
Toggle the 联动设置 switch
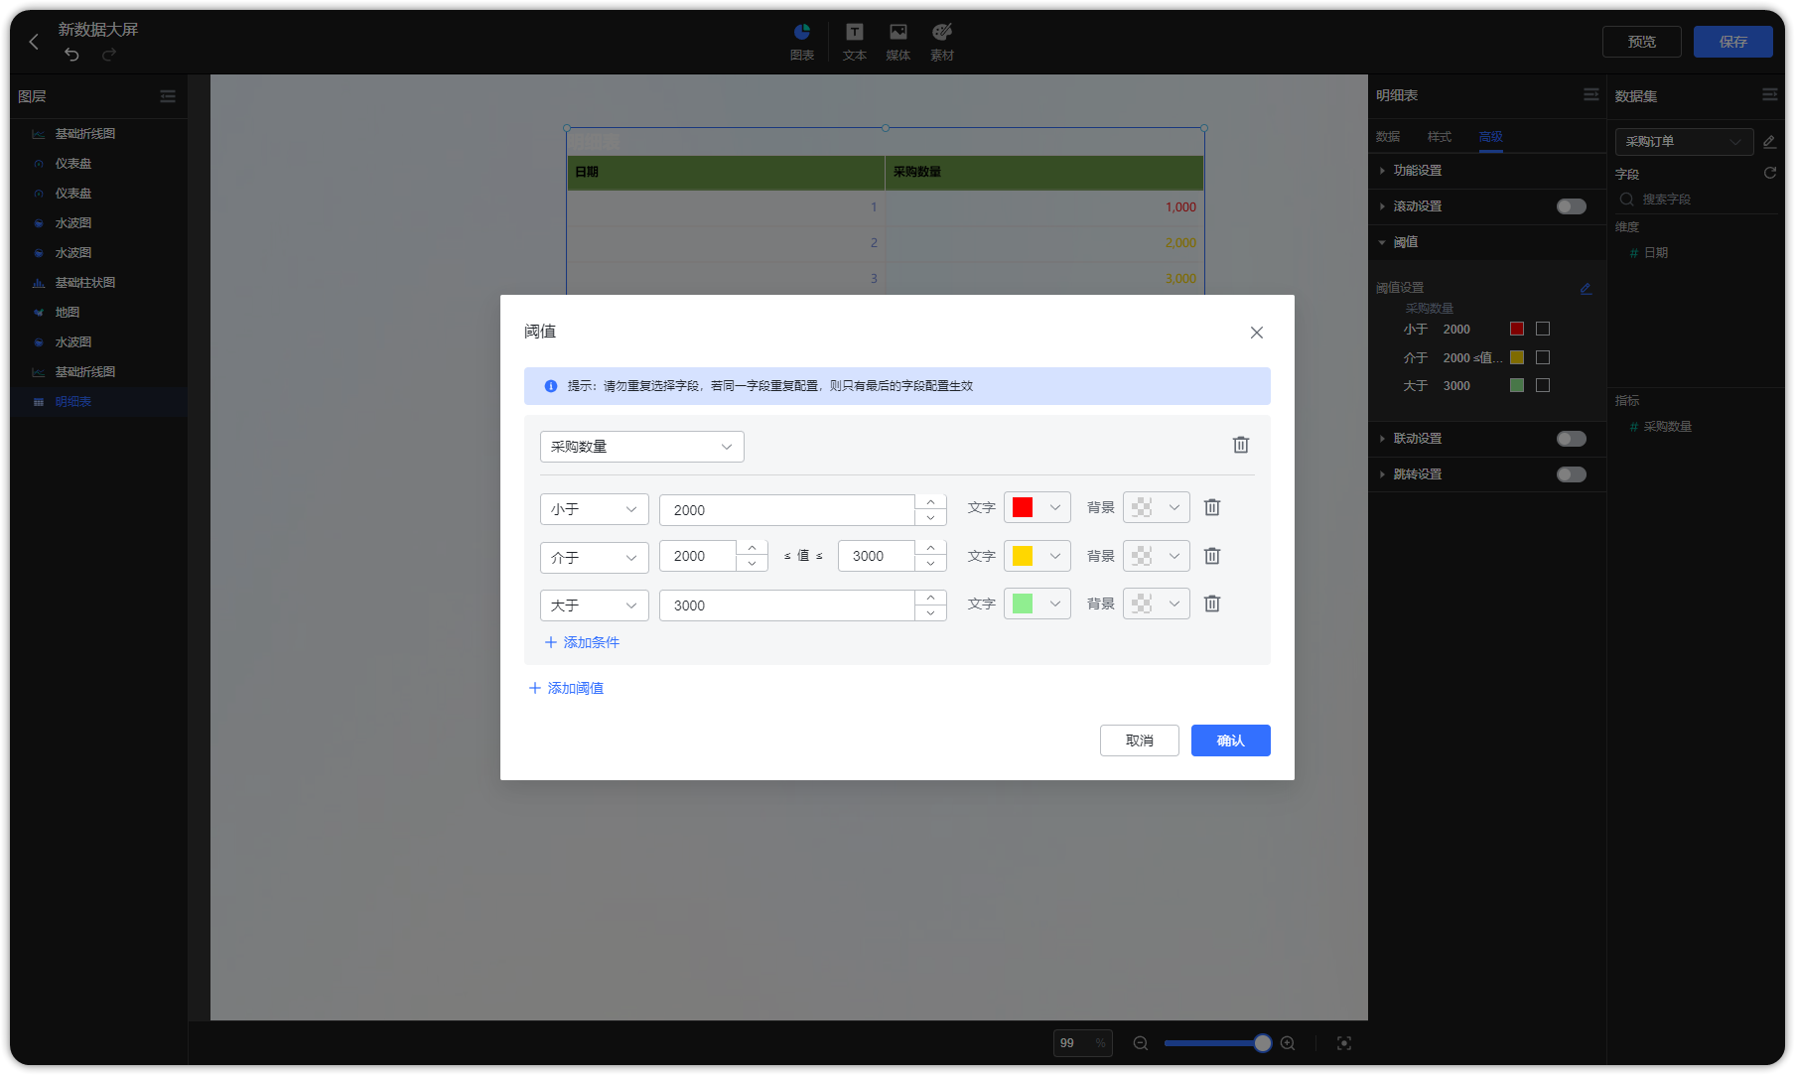point(1572,439)
